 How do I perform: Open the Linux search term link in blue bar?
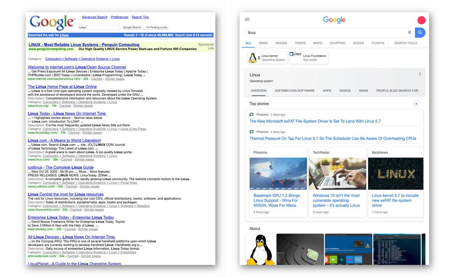[64, 35]
